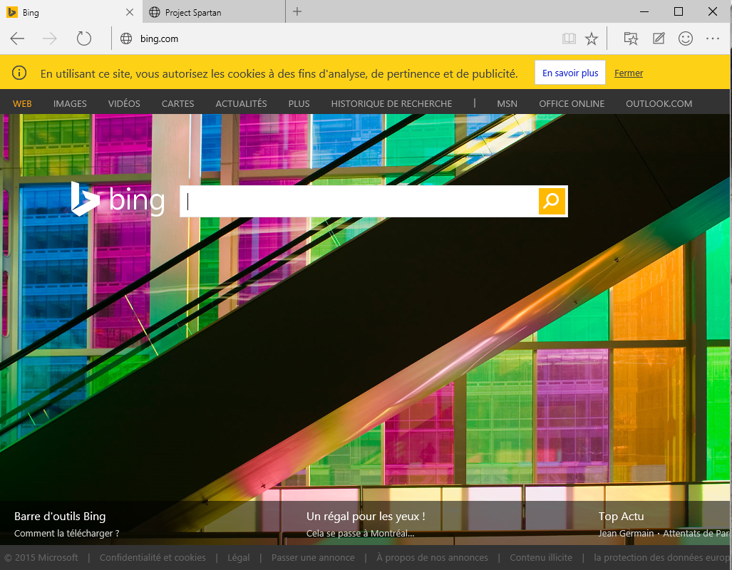
Task: Open the IMAGES search category
Action: (70, 103)
